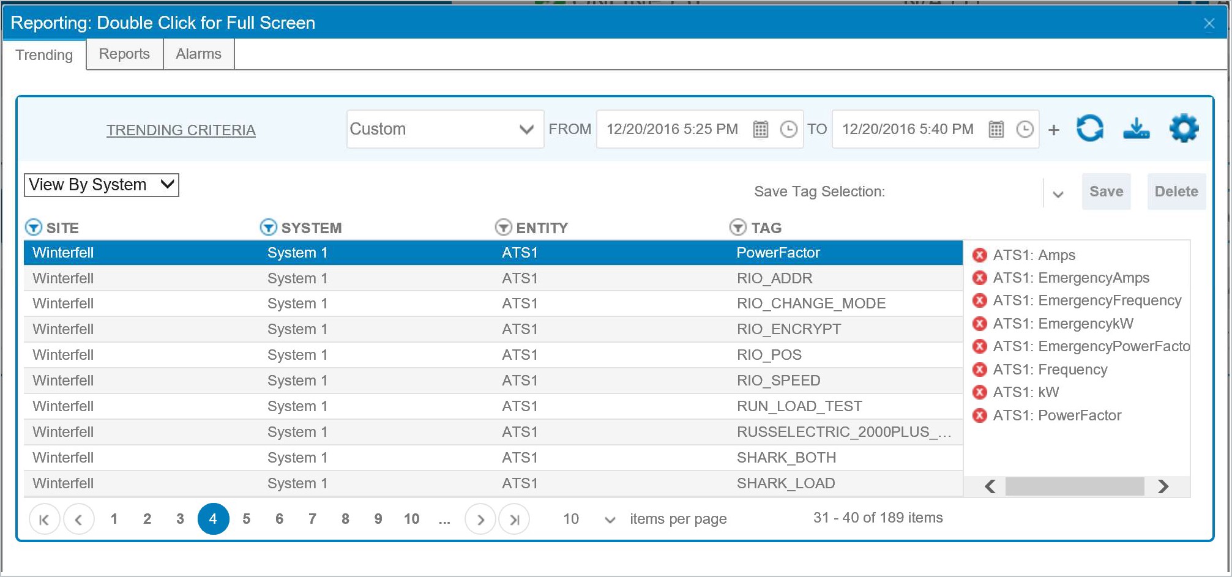This screenshot has width=1232, height=577.
Task: Go to page 7
Action: coord(312,519)
